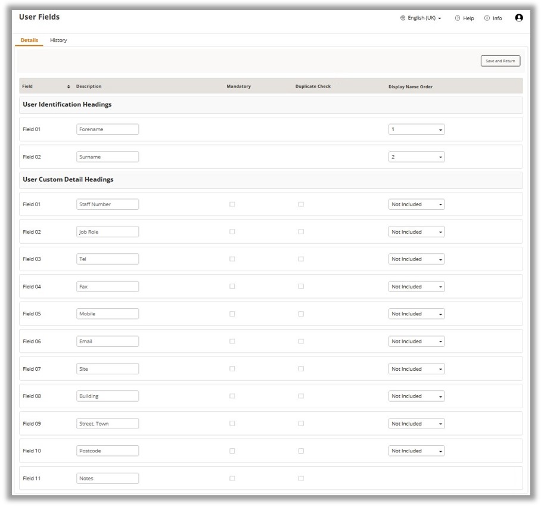Tick Mandatory checkbox for Staff Number
Image resolution: width=541 pixels, height=506 pixels.
(232, 204)
